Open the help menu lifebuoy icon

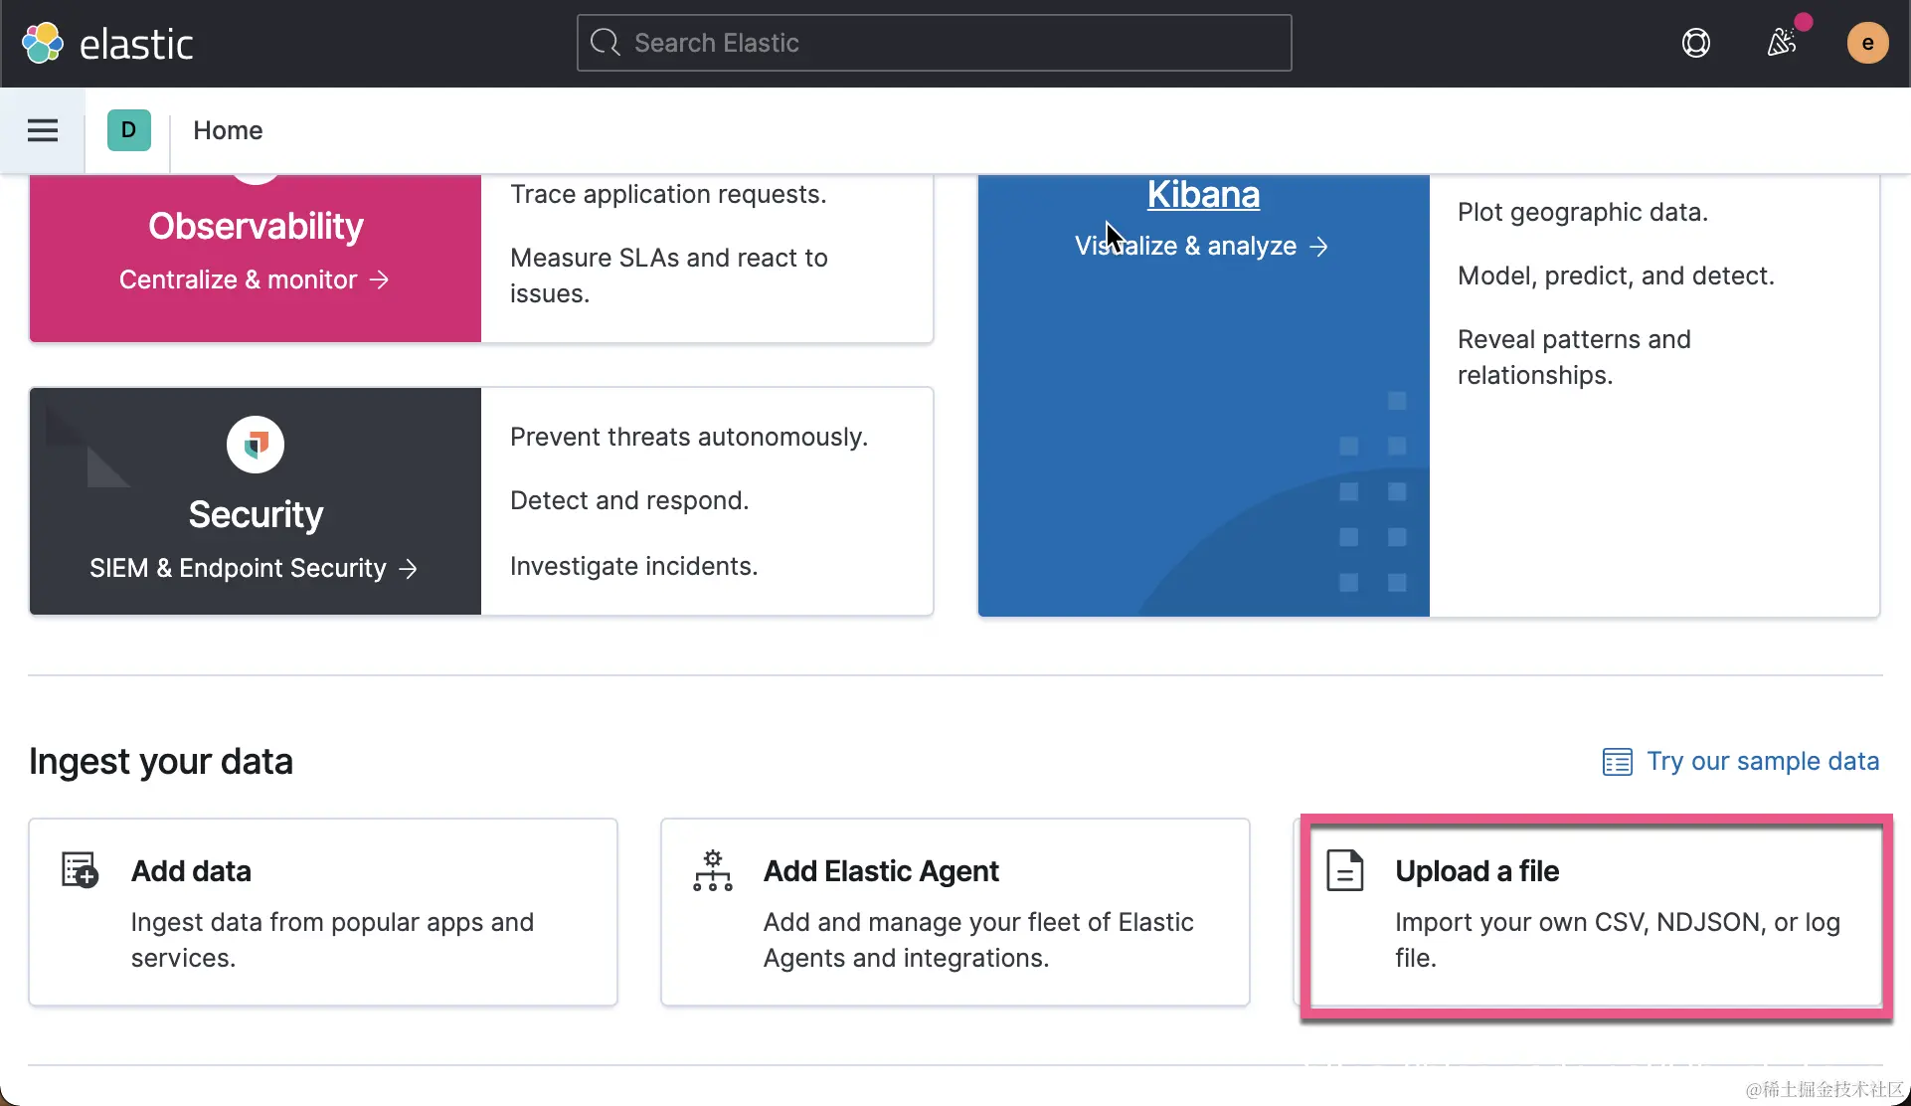click(1695, 43)
